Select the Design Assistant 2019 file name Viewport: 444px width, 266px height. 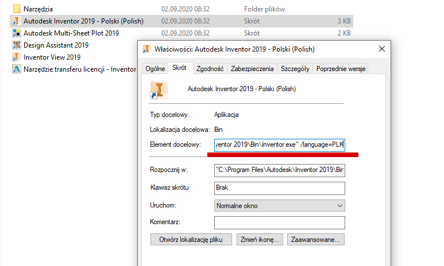pyautogui.click(x=56, y=45)
